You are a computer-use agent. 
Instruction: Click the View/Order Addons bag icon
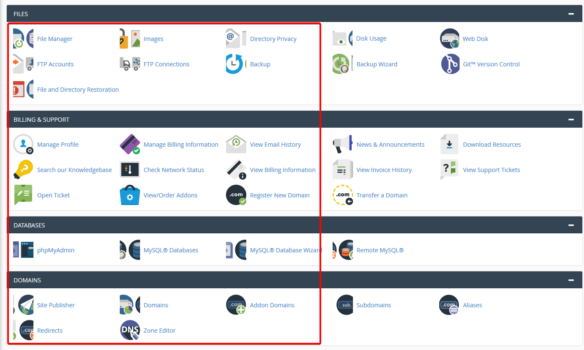130,195
